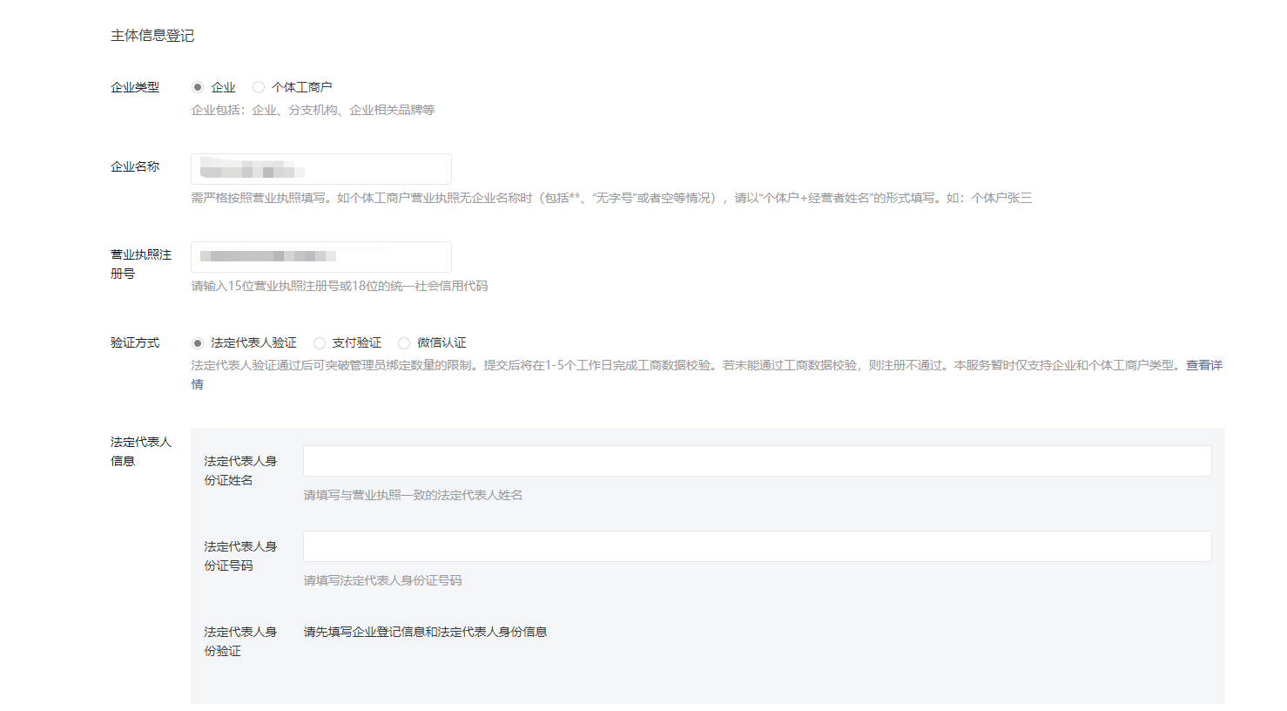1287x711 pixels.
Task: Choose 个体工商户 as enterprise type
Action: [x=259, y=87]
